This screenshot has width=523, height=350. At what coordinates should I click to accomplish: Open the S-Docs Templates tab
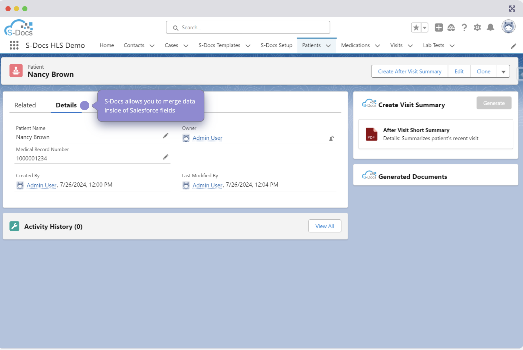coord(219,45)
